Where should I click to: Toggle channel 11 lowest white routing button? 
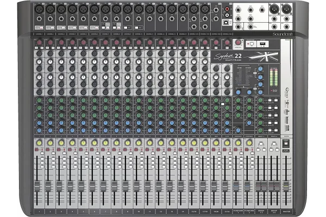(x=153, y=167)
